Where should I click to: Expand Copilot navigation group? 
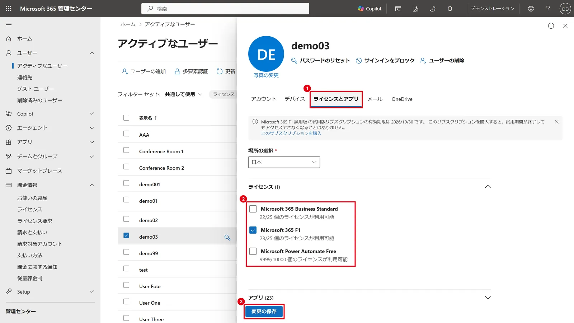click(92, 114)
